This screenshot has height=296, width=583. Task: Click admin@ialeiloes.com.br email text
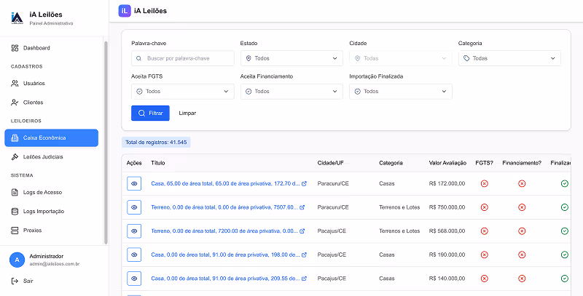click(54, 264)
